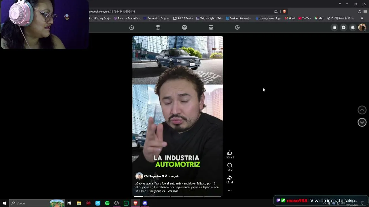This screenshot has width=369, height=207.
Task: Like the reel with thumbs up
Action: coord(229,153)
